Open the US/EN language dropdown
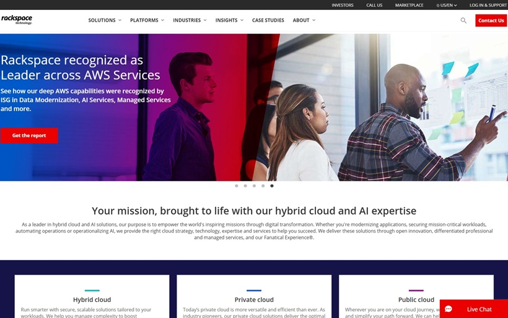Screen dimensions: 508x318 (447, 5)
